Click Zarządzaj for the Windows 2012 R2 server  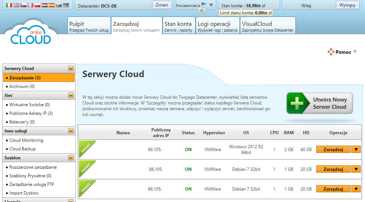(333, 150)
